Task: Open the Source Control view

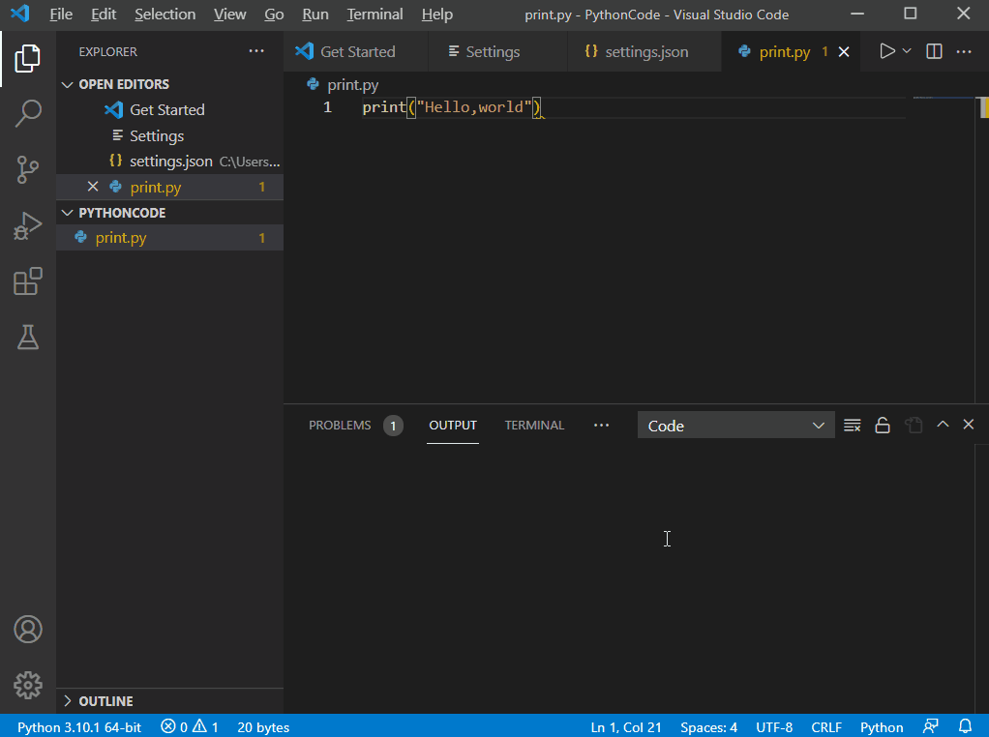Action: coord(28,169)
